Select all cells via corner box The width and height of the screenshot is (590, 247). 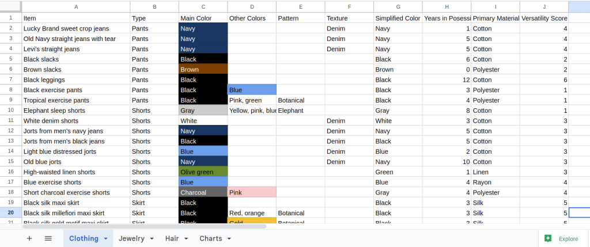10,6
